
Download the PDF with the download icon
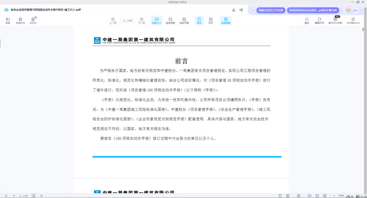[233, 10]
